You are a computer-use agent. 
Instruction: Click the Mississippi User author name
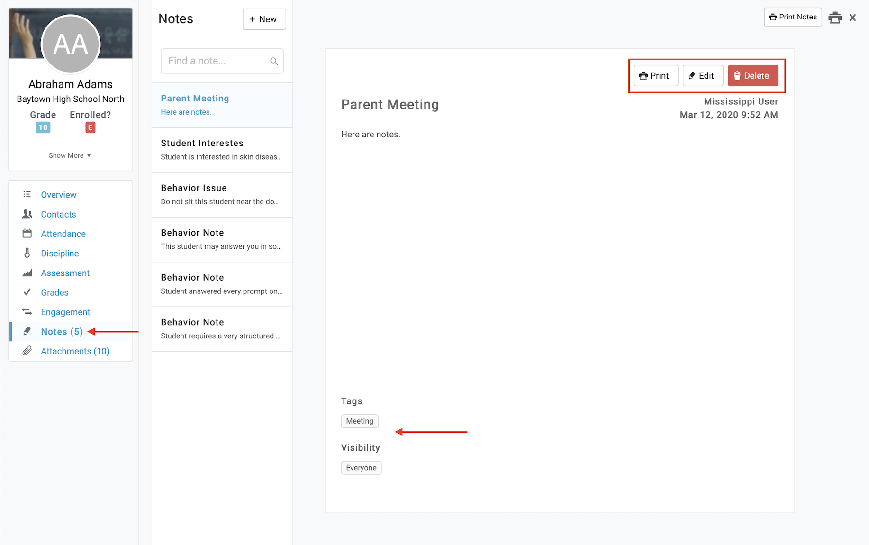741,101
